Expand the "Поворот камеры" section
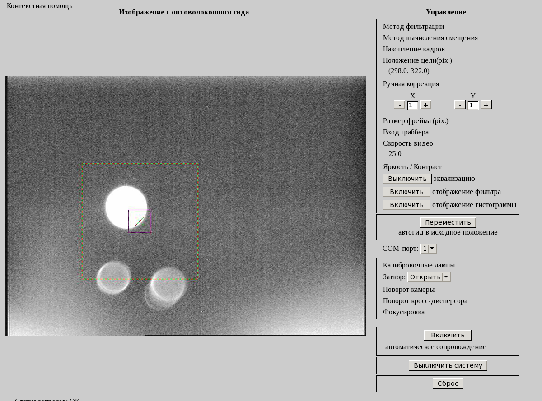 pyautogui.click(x=408, y=289)
